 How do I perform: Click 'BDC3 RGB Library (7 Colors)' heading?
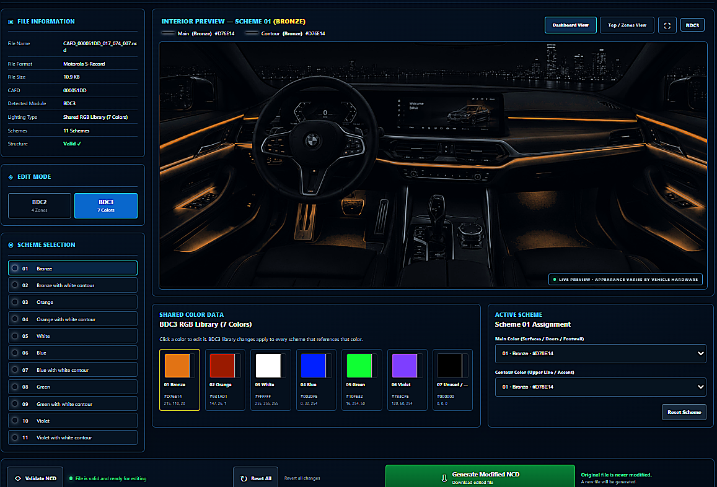206,324
